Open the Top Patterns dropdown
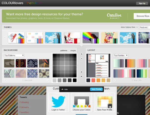Viewport: 150px width, 115px height. tap(14, 55)
